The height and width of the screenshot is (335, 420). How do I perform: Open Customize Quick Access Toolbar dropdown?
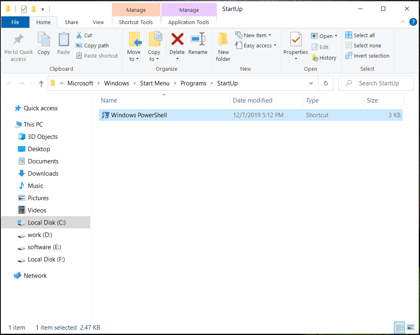coord(42,9)
